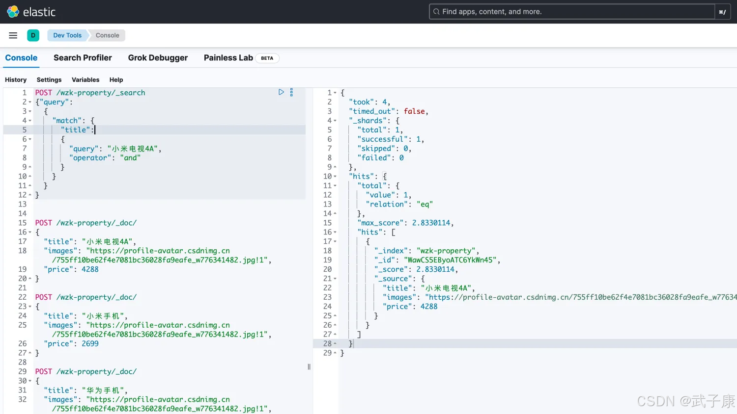Click the green D space avatar
Screen dimensions: 737x414
pos(33,35)
